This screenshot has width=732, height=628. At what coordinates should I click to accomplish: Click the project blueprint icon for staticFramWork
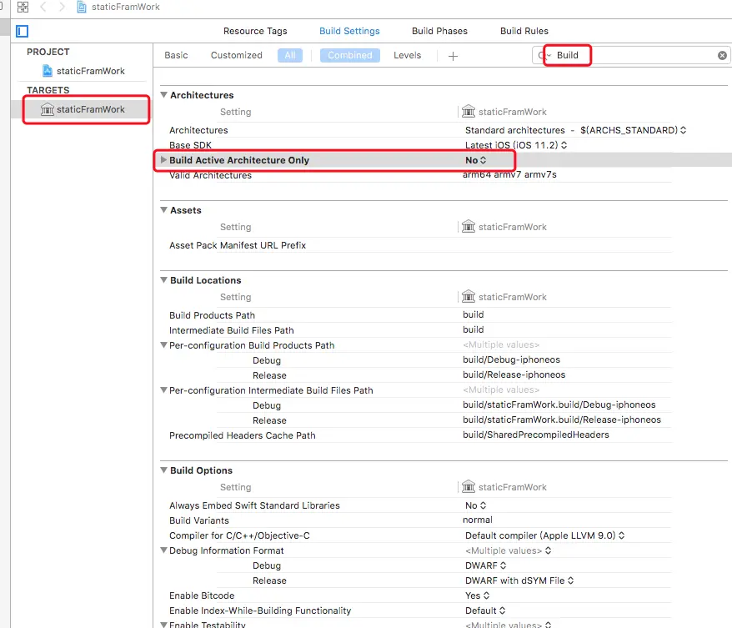(48, 71)
